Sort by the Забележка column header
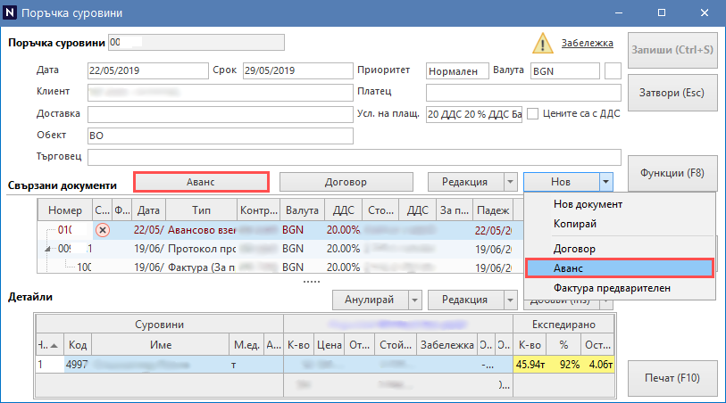 point(446,345)
